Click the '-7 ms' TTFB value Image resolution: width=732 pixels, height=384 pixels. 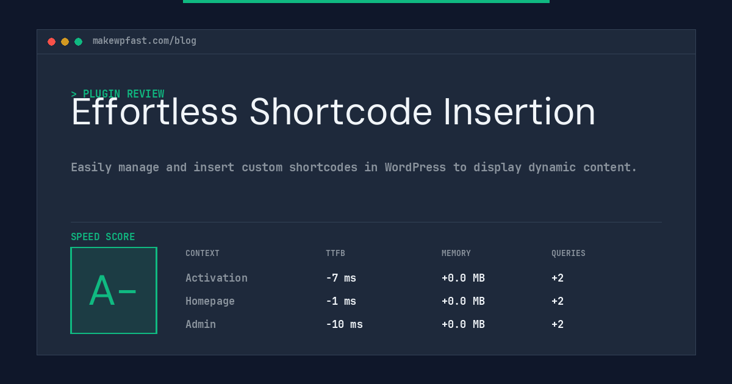click(341, 278)
